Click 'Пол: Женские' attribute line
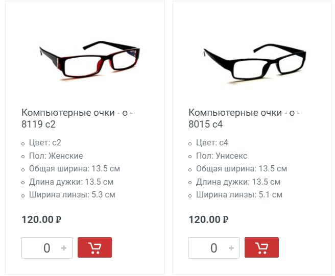This screenshot has width=335, height=276. pos(56,156)
